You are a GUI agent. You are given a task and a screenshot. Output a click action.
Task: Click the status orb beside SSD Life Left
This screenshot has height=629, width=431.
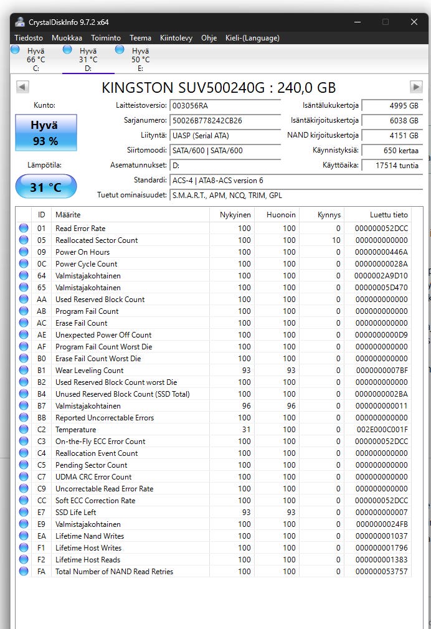[24, 512]
